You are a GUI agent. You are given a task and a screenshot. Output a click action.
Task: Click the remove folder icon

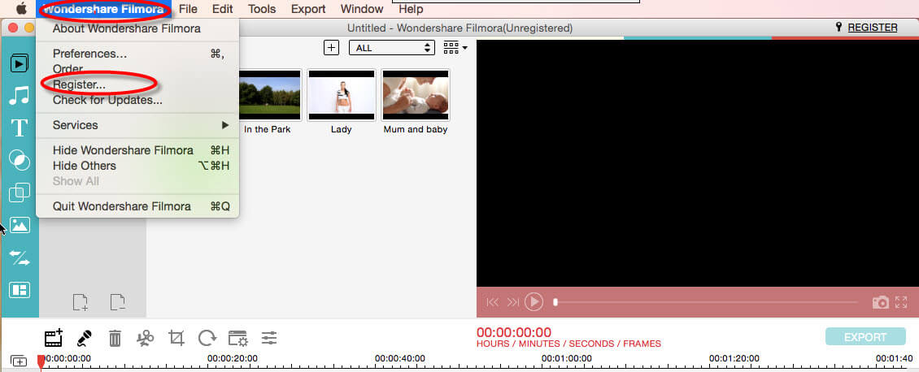(118, 302)
